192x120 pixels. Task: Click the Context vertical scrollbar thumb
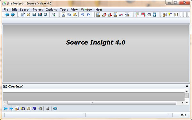click(x=187, y=95)
